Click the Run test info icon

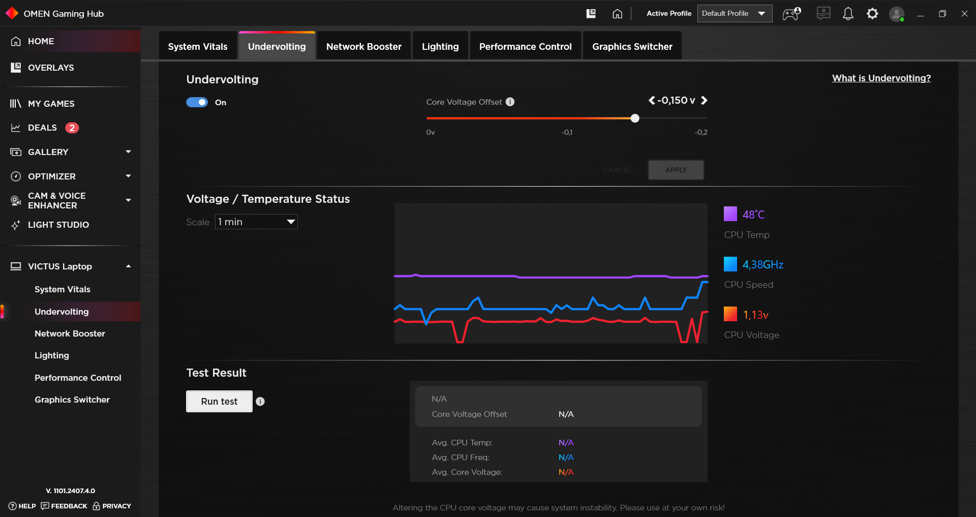260,402
